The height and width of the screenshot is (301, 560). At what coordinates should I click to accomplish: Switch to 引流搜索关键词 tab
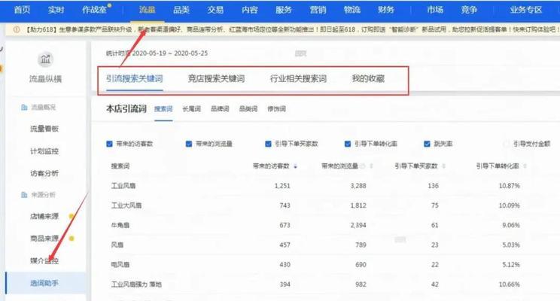(134, 78)
